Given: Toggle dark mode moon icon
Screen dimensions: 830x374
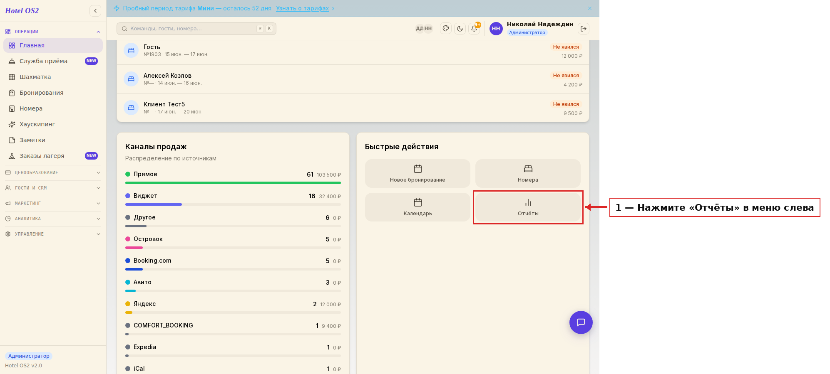Looking at the screenshot, I should 460,29.
